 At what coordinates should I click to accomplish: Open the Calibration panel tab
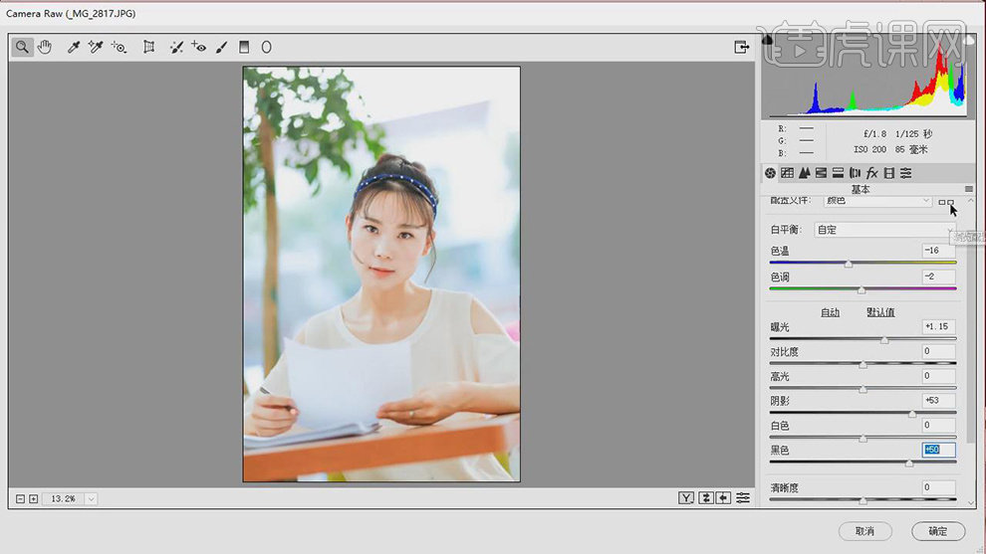click(x=889, y=173)
